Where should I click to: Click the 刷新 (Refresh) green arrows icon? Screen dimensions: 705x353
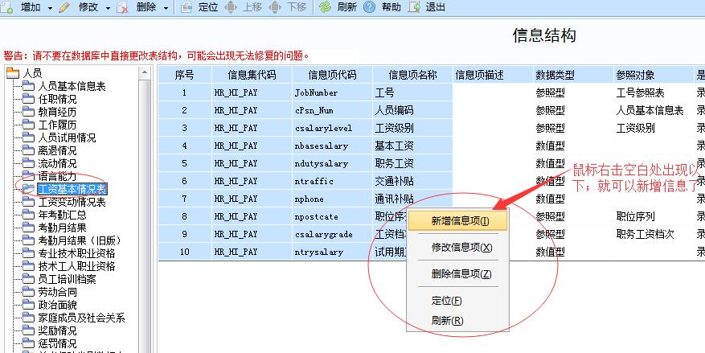coord(324,7)
